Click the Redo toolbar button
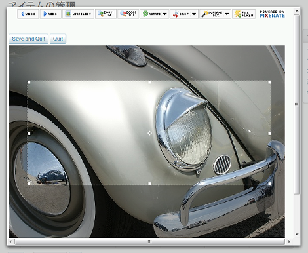Screen dimensions: 308x253 (x=50, y=14)
